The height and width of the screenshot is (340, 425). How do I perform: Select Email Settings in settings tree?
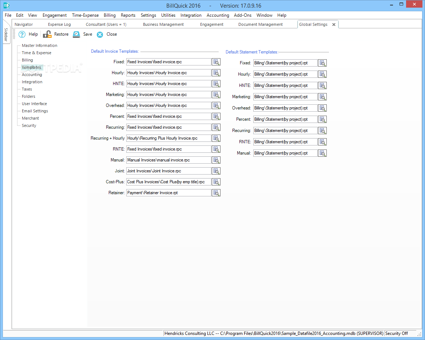tap(35, 111)
